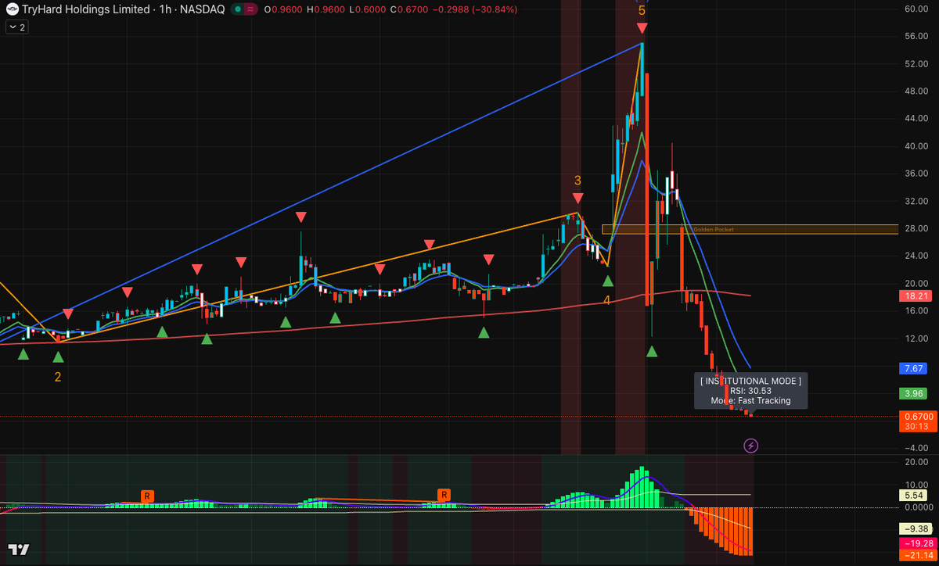Click the red down-triangle under wave 3 label
Screen dimensions: 939x566
click(x=577, y=199)
